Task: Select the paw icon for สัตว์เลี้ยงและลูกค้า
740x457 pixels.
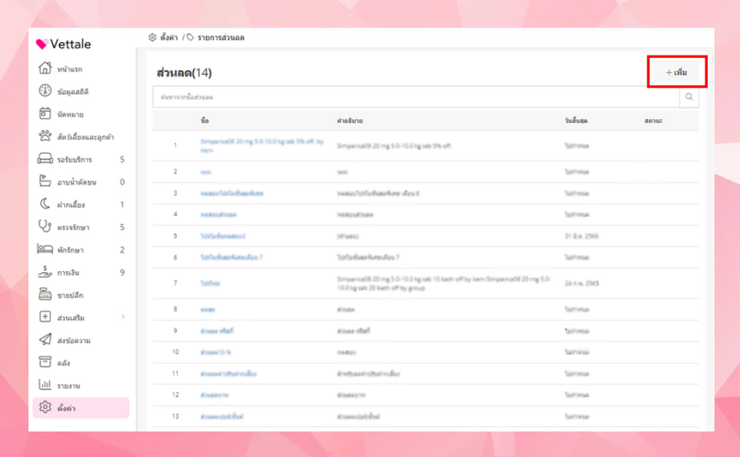Action: (x=45, y=137)
